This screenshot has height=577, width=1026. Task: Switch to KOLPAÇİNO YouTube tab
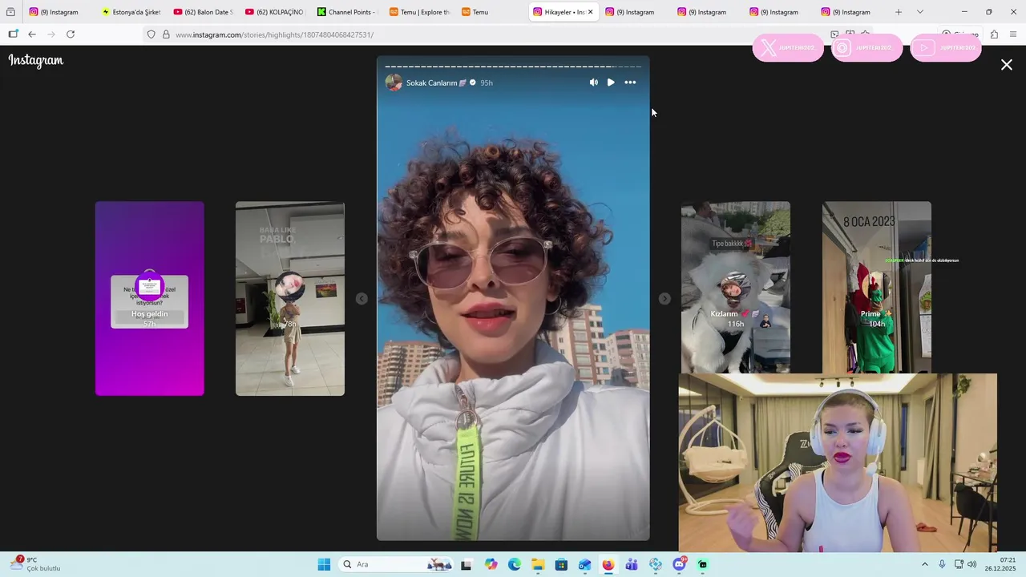point(275,12)
